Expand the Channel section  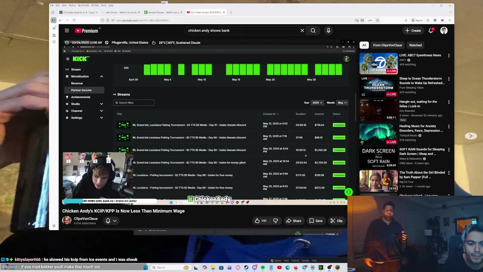(101, 111)
